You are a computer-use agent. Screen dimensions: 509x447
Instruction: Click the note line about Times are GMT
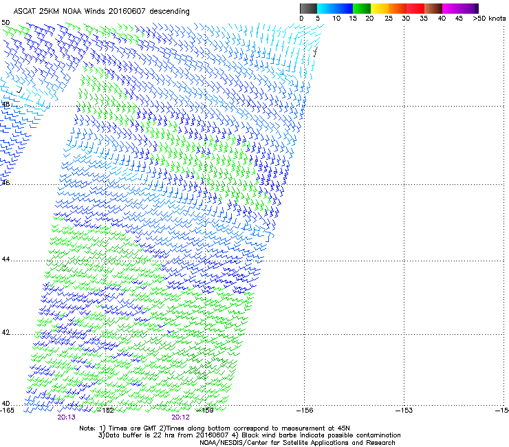215,428
